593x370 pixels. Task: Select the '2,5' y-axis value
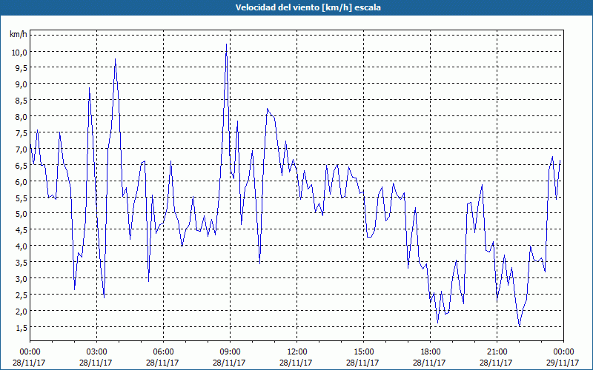click(x=21, y=295)
